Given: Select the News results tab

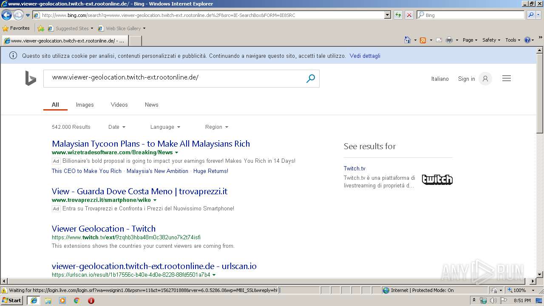Looking at the screenshot, I should (151, 105).
